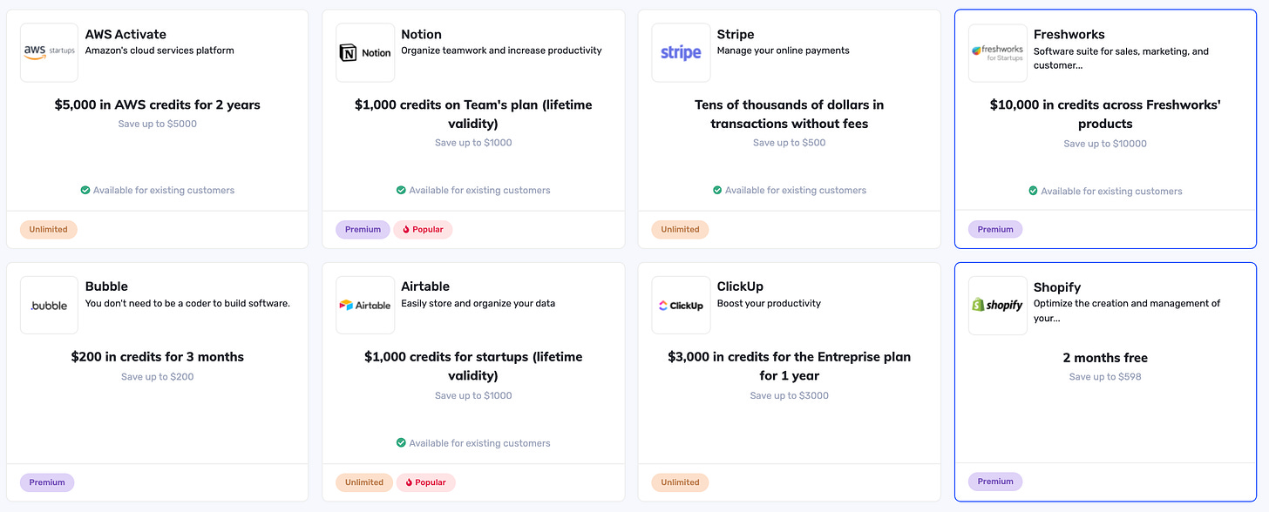Click the ClickUp logo icon

click(681, 305)
